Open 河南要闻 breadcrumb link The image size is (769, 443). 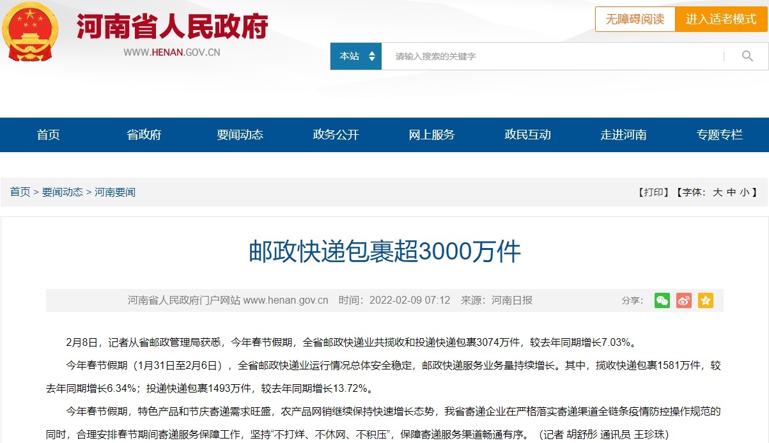[115, 192]
